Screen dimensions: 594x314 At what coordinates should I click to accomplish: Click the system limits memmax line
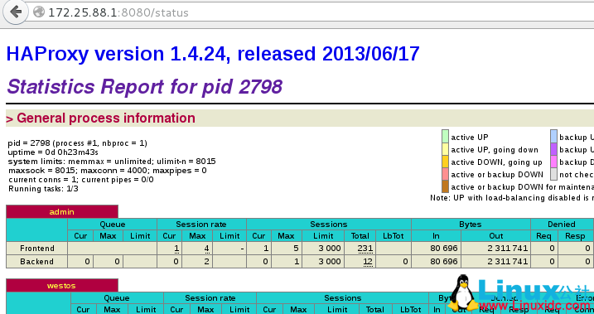click(112, 162)
